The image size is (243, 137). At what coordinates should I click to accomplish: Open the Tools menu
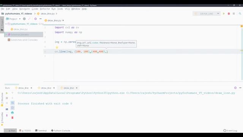(60, 9)
